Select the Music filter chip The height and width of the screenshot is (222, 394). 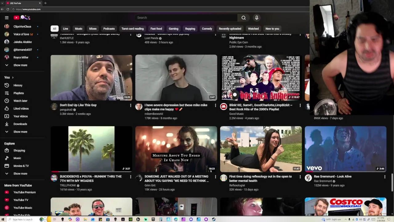[x=79, y=29]
